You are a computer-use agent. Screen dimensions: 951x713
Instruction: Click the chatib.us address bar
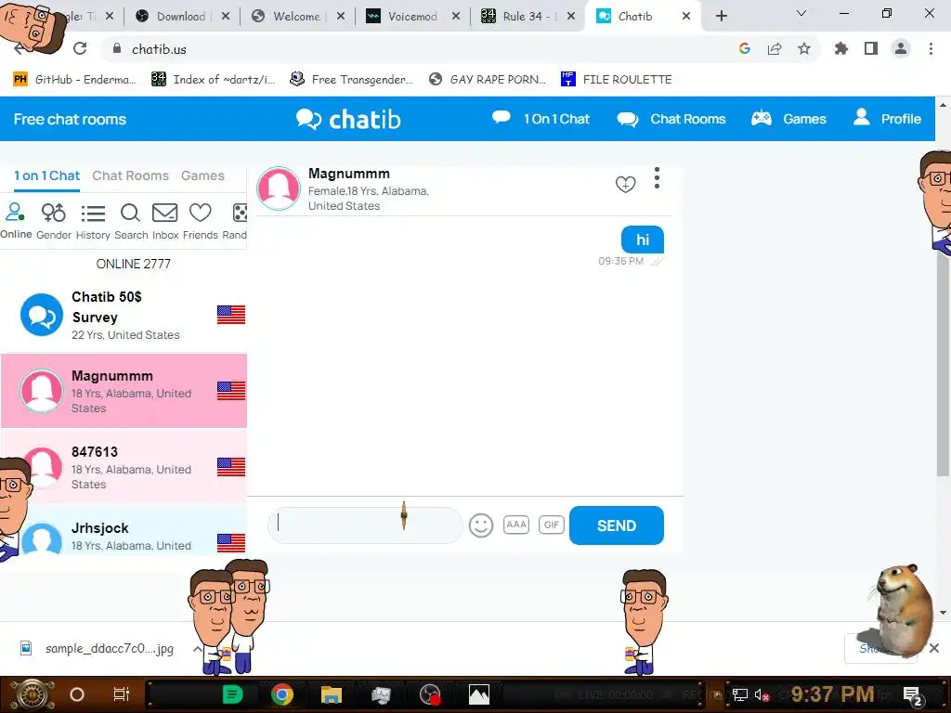tap(419, 49)
